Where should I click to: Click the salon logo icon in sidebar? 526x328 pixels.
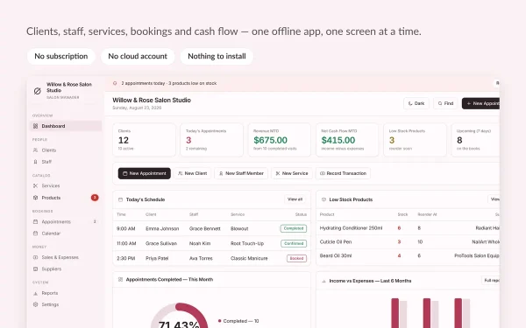click(x=37, y=91)
